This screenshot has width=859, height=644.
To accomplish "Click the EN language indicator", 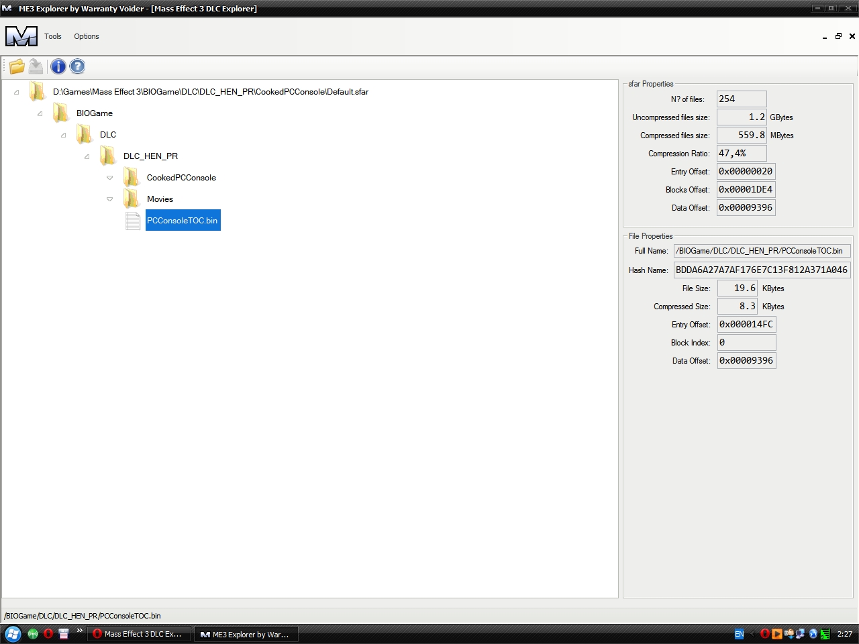I will 739,634.
